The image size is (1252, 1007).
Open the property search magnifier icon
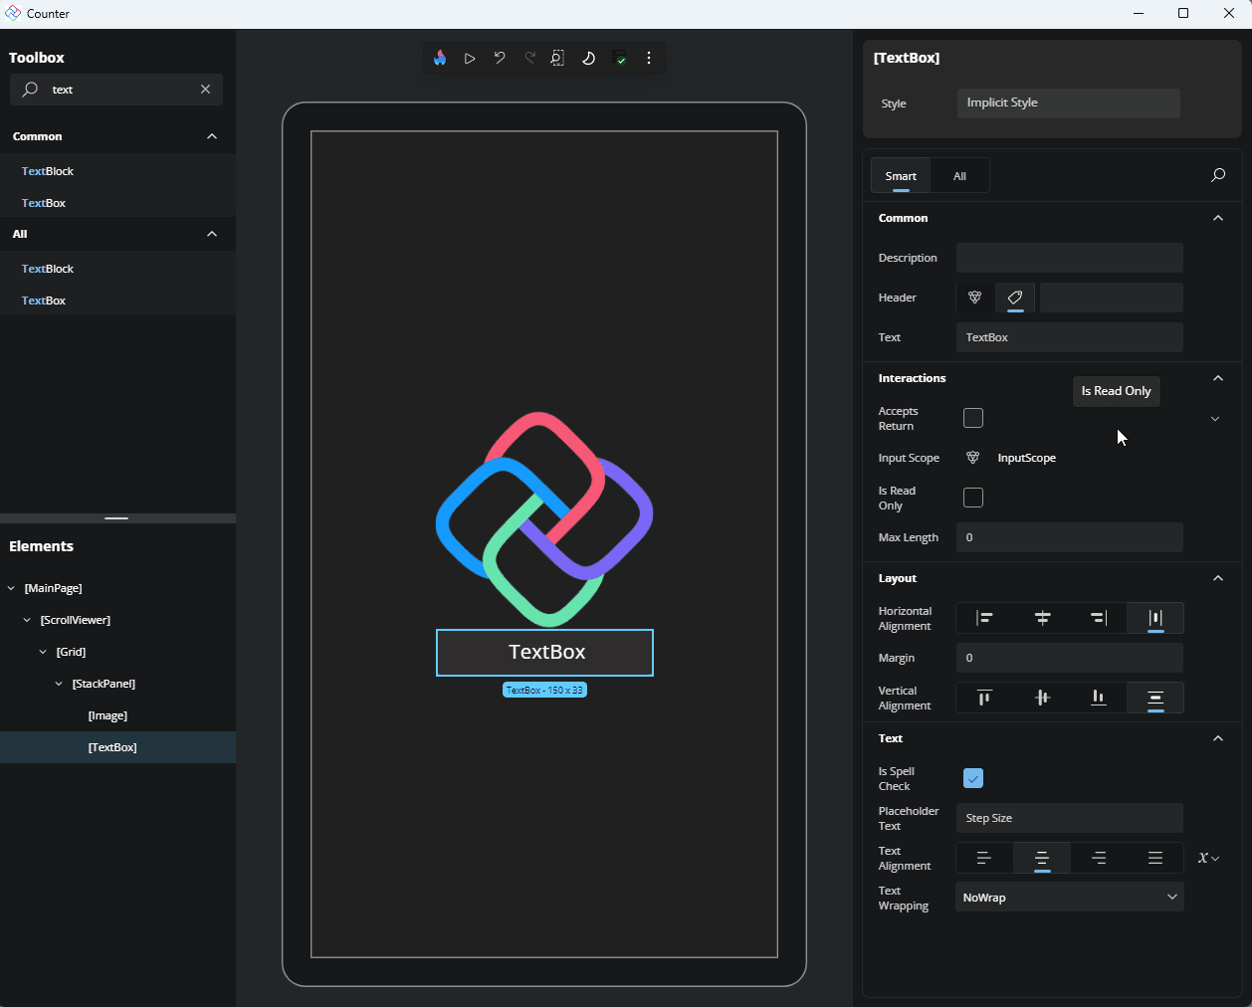pos(1217,176)
